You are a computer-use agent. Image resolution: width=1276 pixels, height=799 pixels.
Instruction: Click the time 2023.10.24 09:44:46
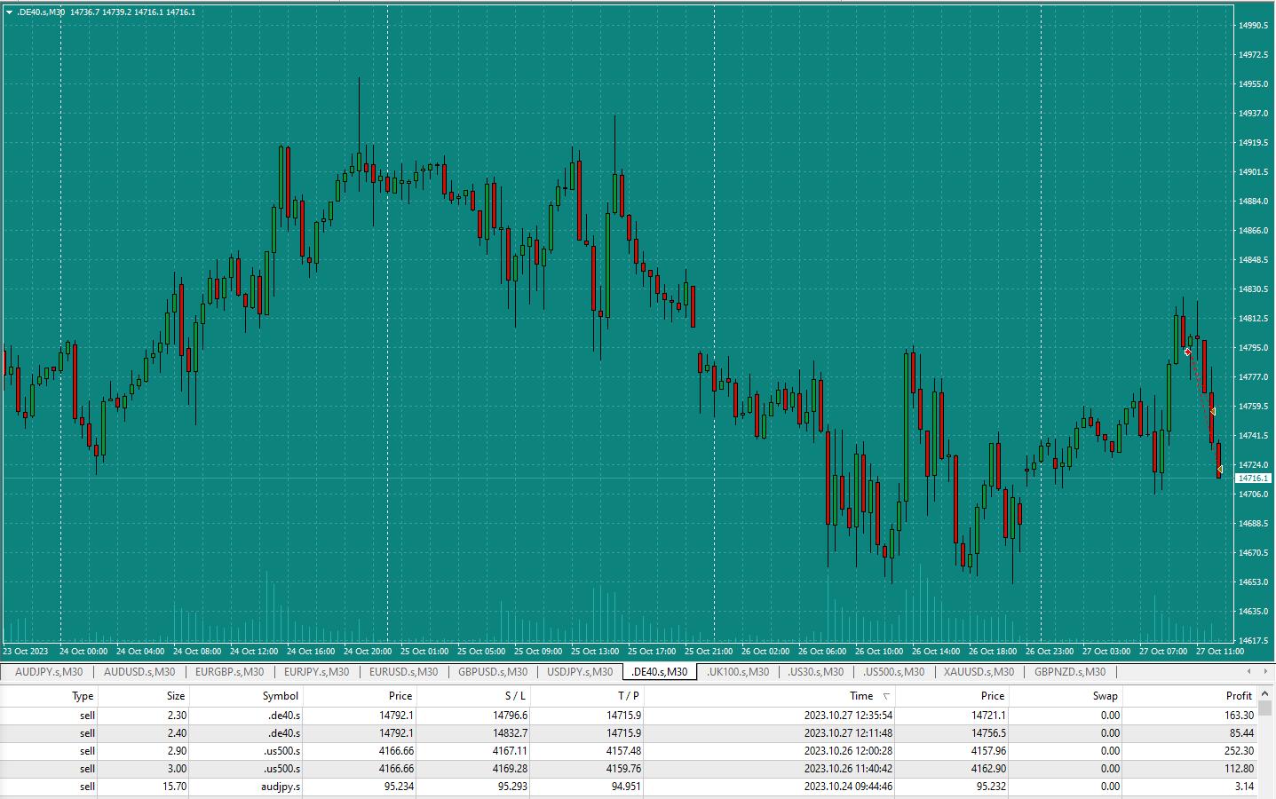pyautogui.click(x=849, y=787)
